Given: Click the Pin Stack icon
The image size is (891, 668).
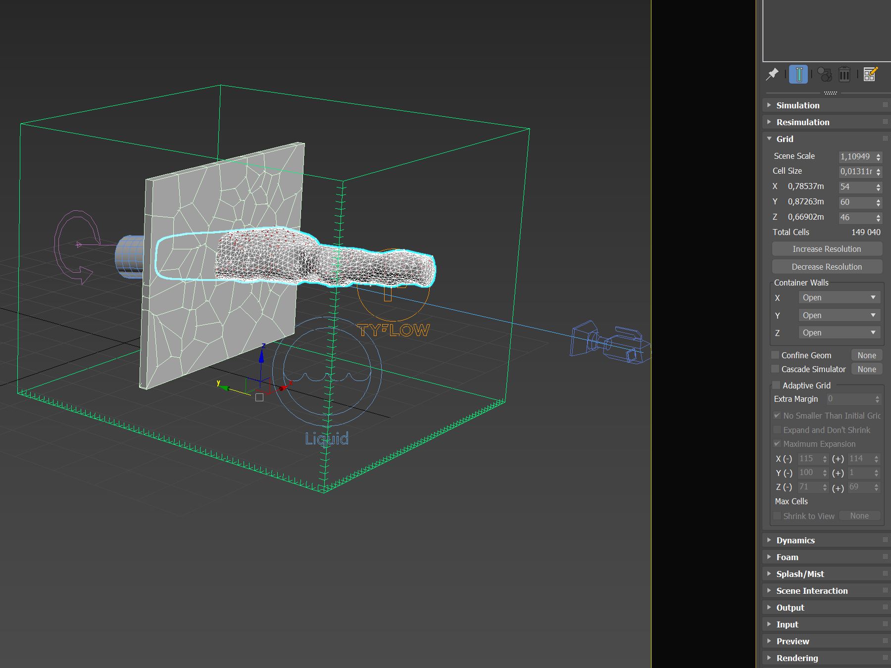Looking at the screenshot, I should (x=772, y=74).
